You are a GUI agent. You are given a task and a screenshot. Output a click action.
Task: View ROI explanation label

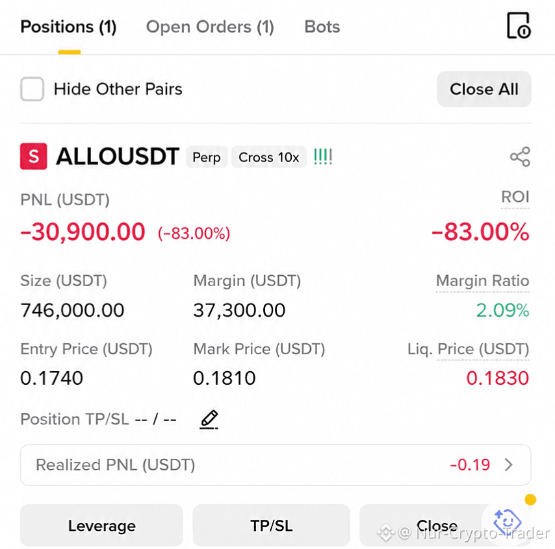515,197
